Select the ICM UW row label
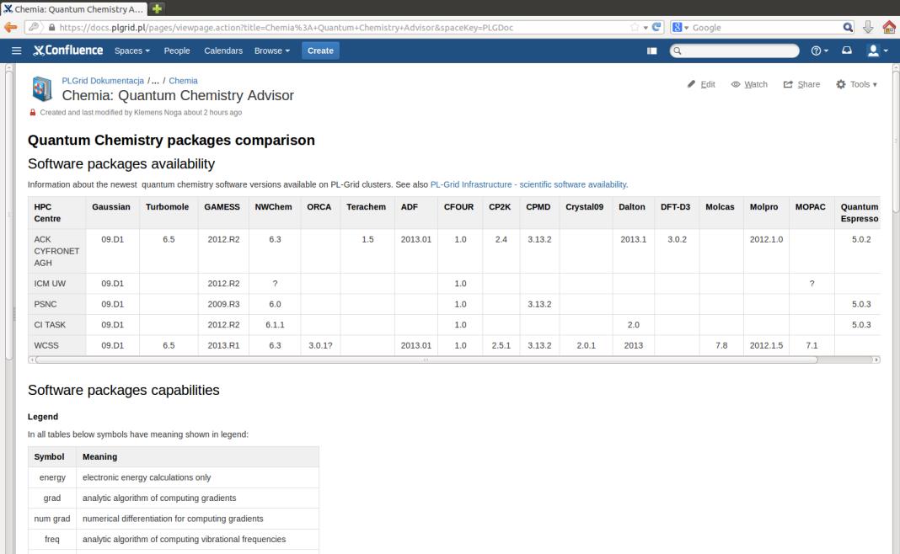This screenshot has height=554, width=900. tap(56, 283)
